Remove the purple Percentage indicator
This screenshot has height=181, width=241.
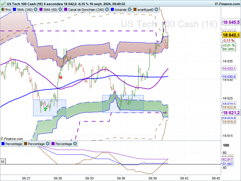click(x=75, y=144)
